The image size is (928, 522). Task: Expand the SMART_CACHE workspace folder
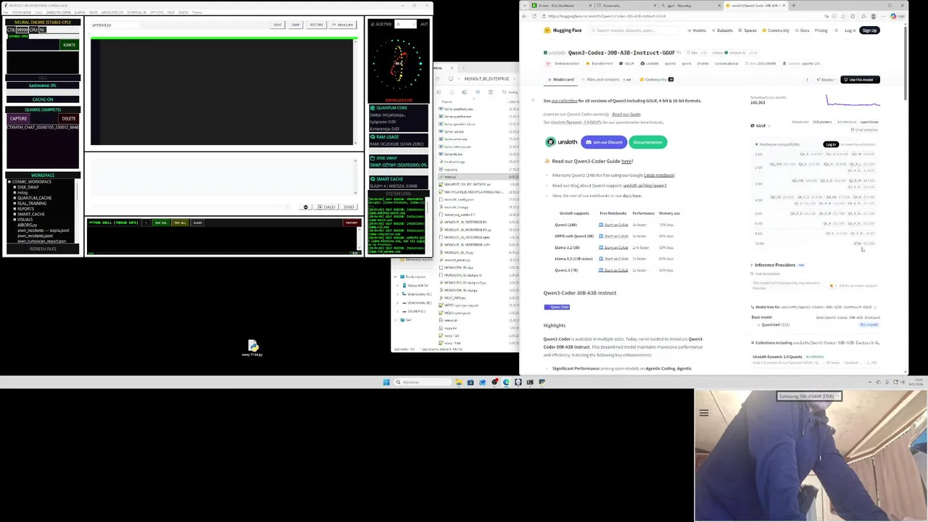pyautogui.click(x=14, y=214)
